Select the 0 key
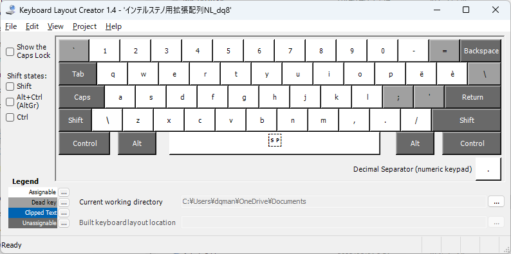Viewport: 511px width, 254px height. pyautogui.click(x=382, y=50)
